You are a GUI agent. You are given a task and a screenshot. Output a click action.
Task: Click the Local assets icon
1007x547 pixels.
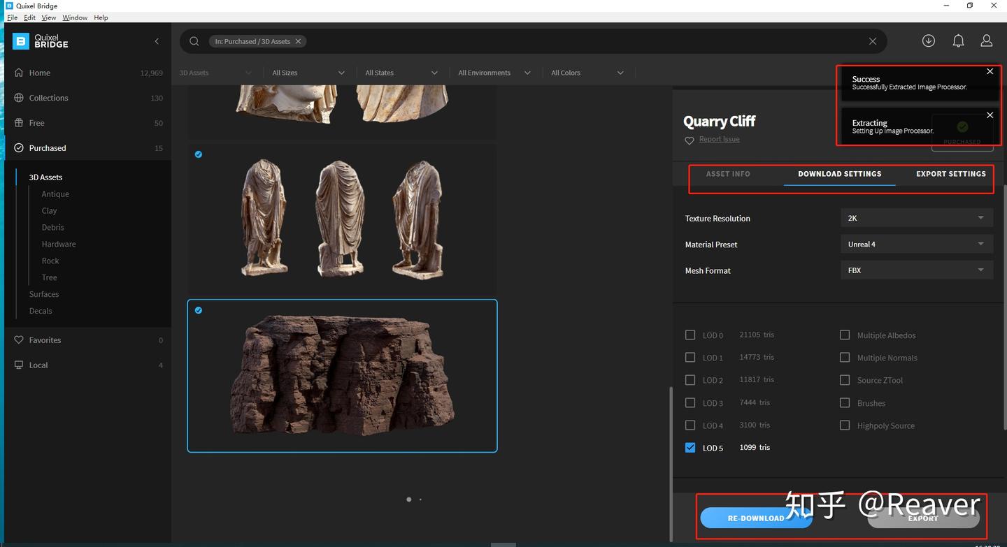click(18, 365)
